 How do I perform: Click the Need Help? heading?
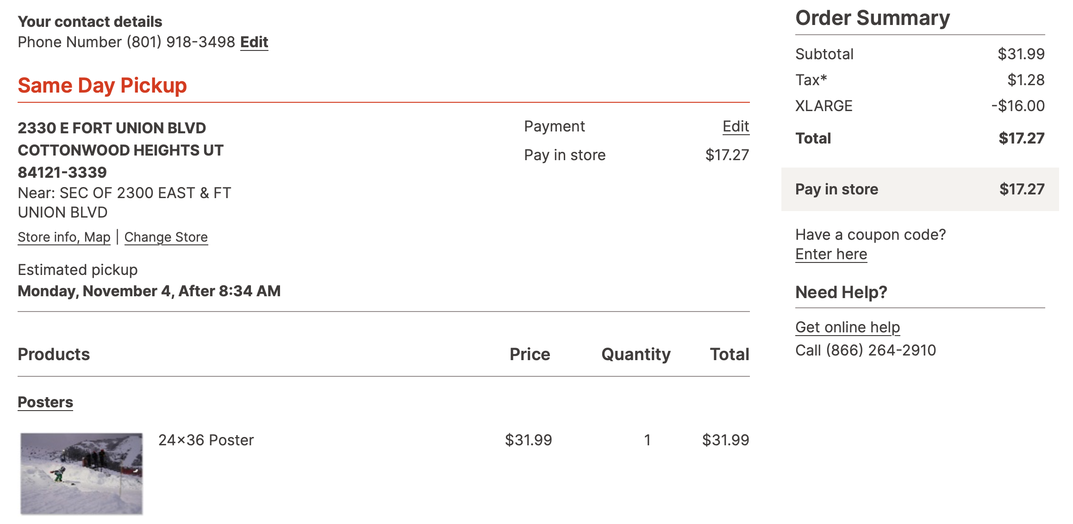click(841, 293)
